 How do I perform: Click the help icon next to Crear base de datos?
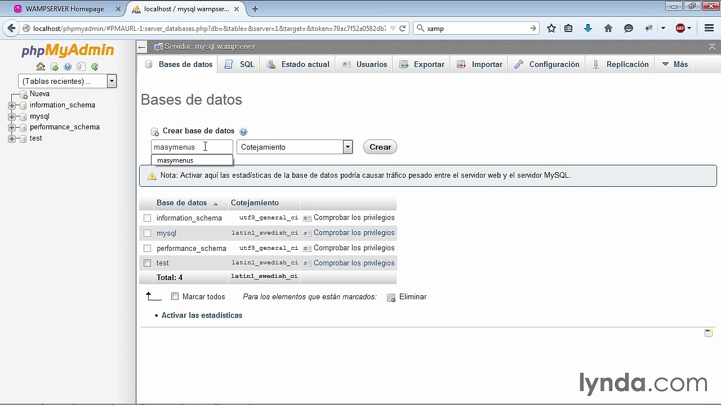(x=243, y=132)
